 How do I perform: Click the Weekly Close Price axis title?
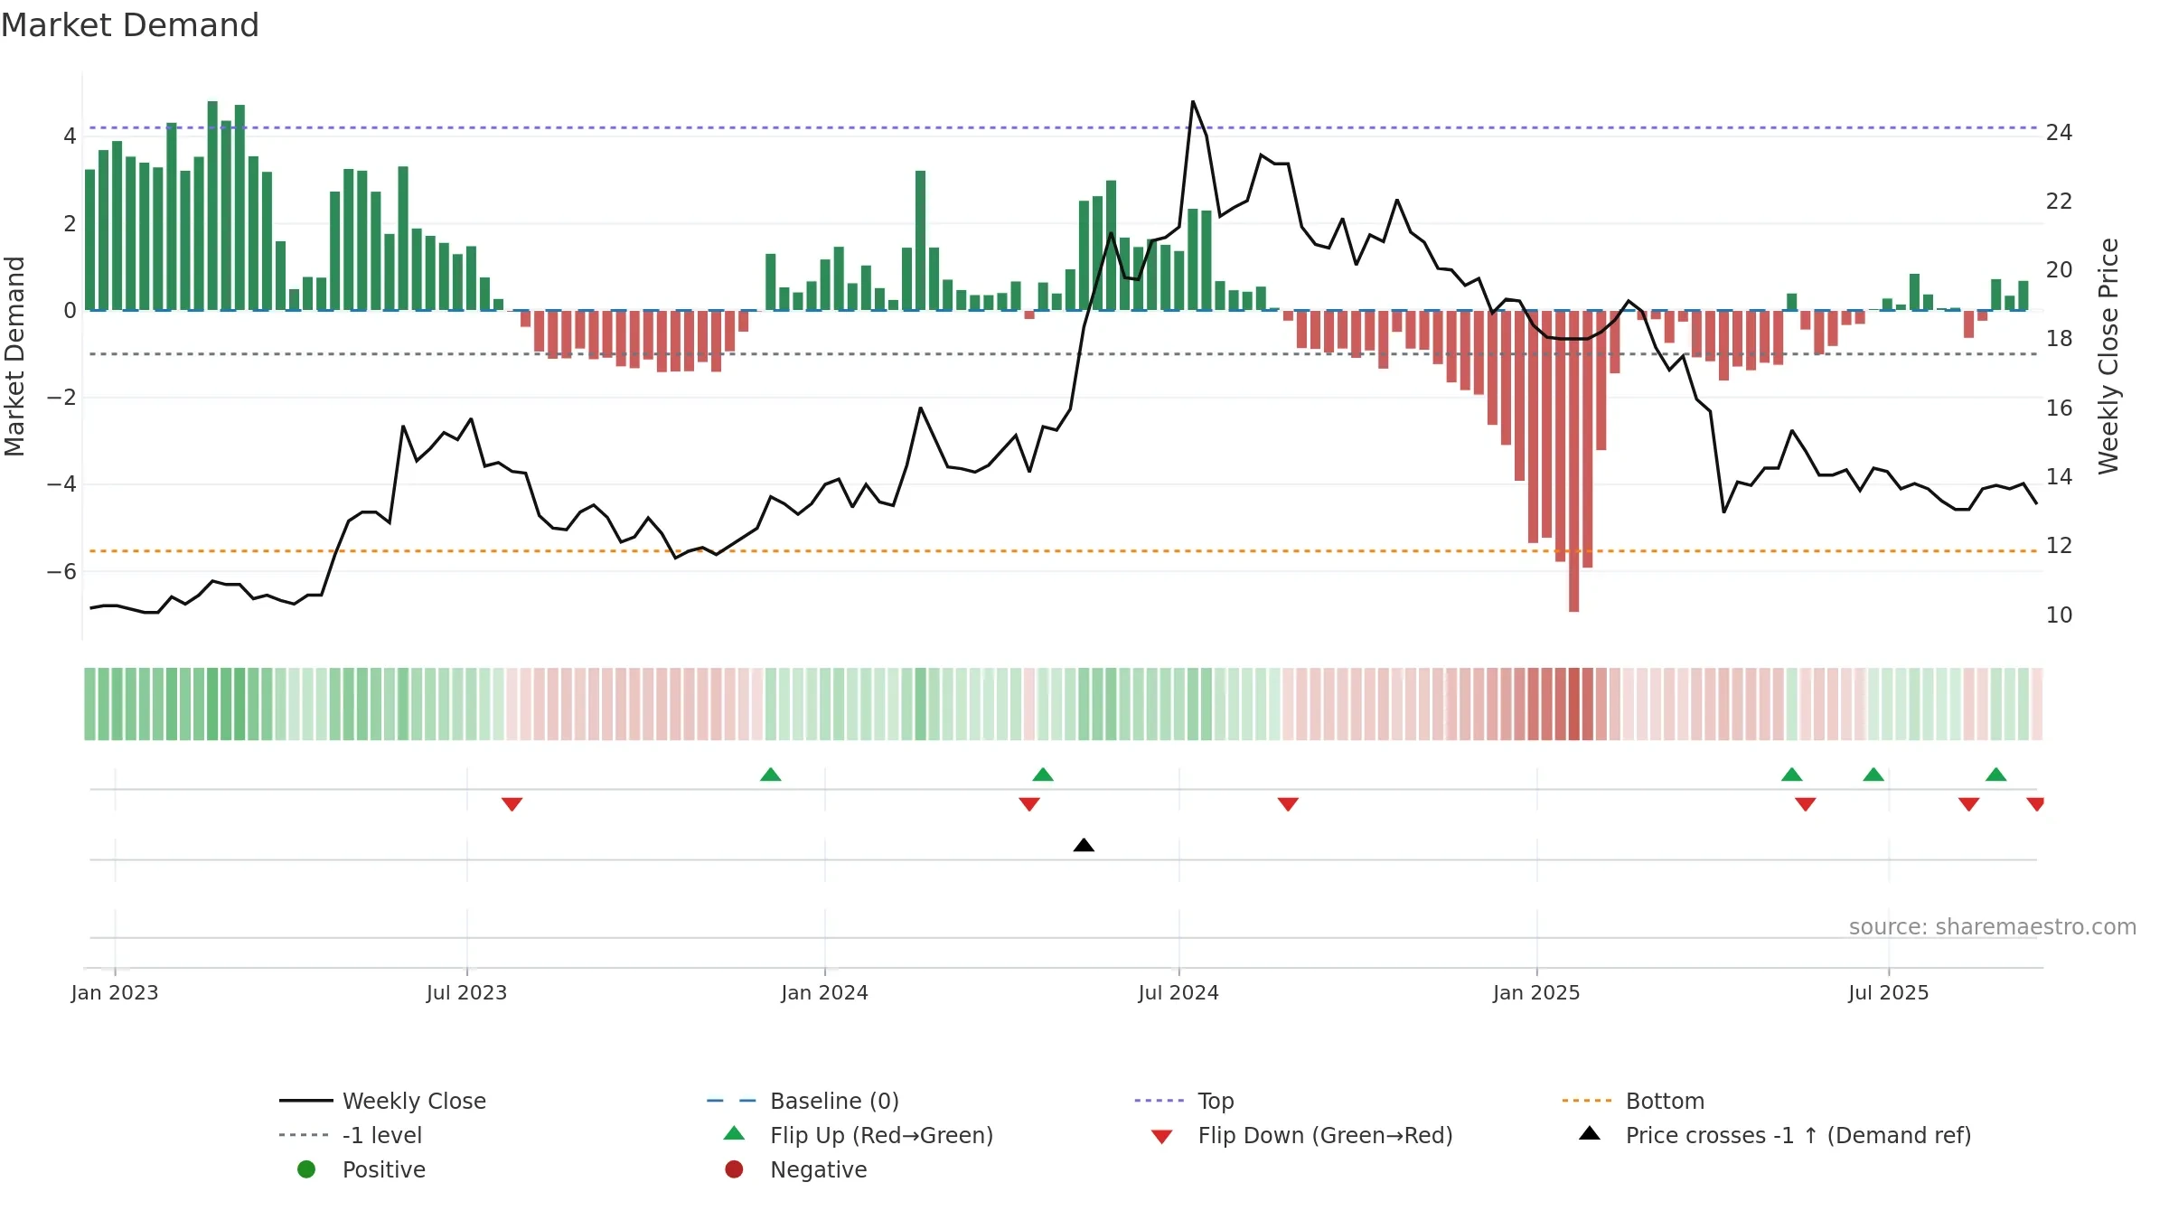coord(2108,356)
